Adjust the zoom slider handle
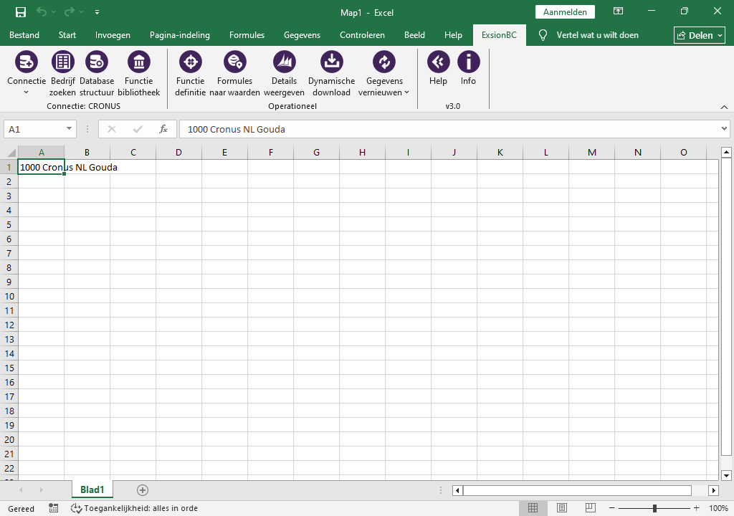 coord(654,508)
